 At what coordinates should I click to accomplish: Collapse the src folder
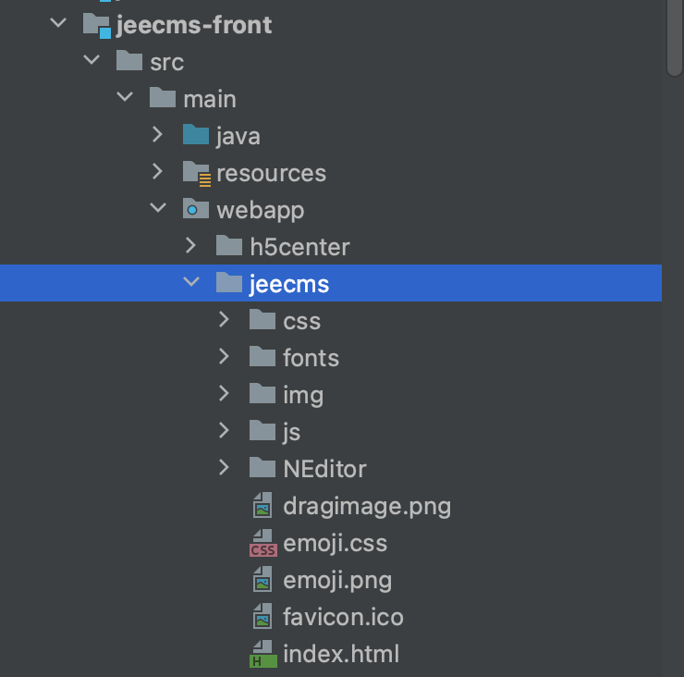(92, 62)
